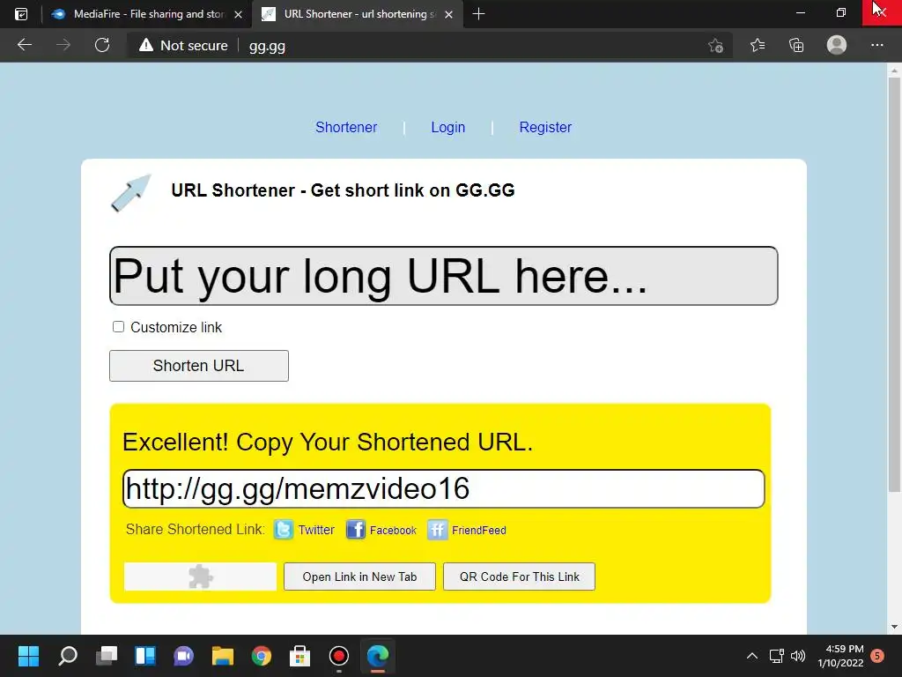Open the screen recorder taskbar app
Screen dimensions: 902x677
339,656
